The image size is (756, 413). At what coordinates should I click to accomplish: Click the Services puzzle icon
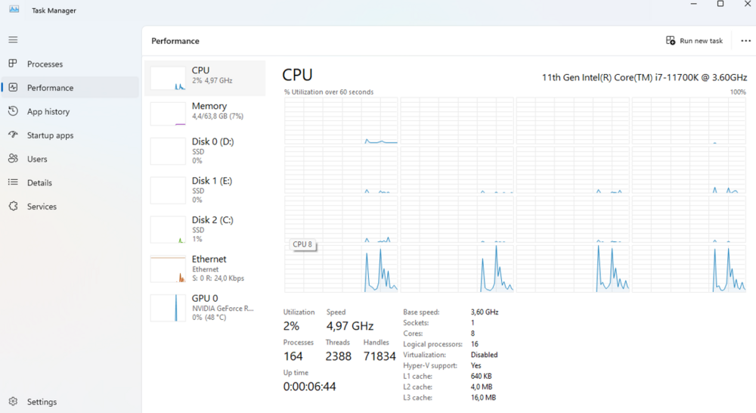point(13,206)
